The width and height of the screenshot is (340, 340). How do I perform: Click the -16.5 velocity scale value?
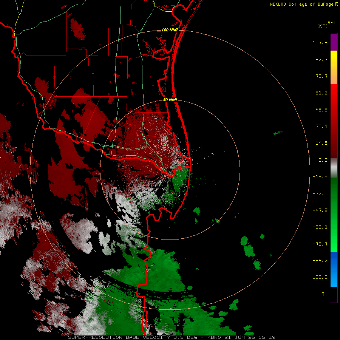[x=320, y=177]
